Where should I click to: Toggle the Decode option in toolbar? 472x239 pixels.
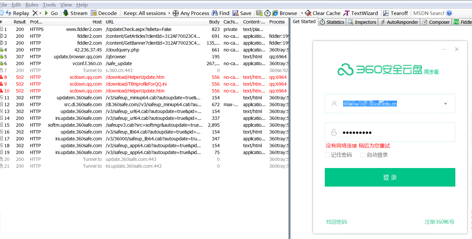pyautogui.click(x=103, y=13)
